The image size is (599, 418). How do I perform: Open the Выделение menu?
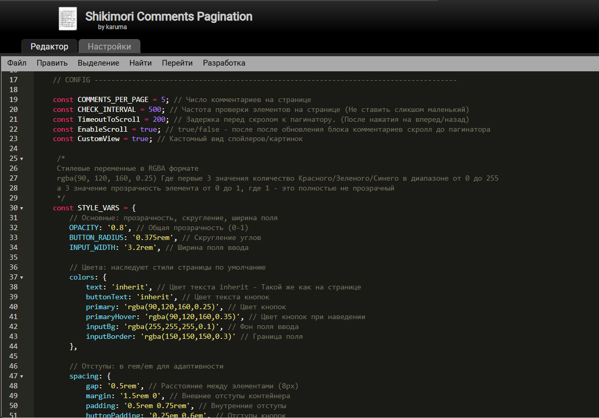tap(98, 63)
